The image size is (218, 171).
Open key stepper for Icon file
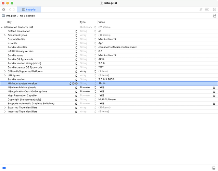76,43
